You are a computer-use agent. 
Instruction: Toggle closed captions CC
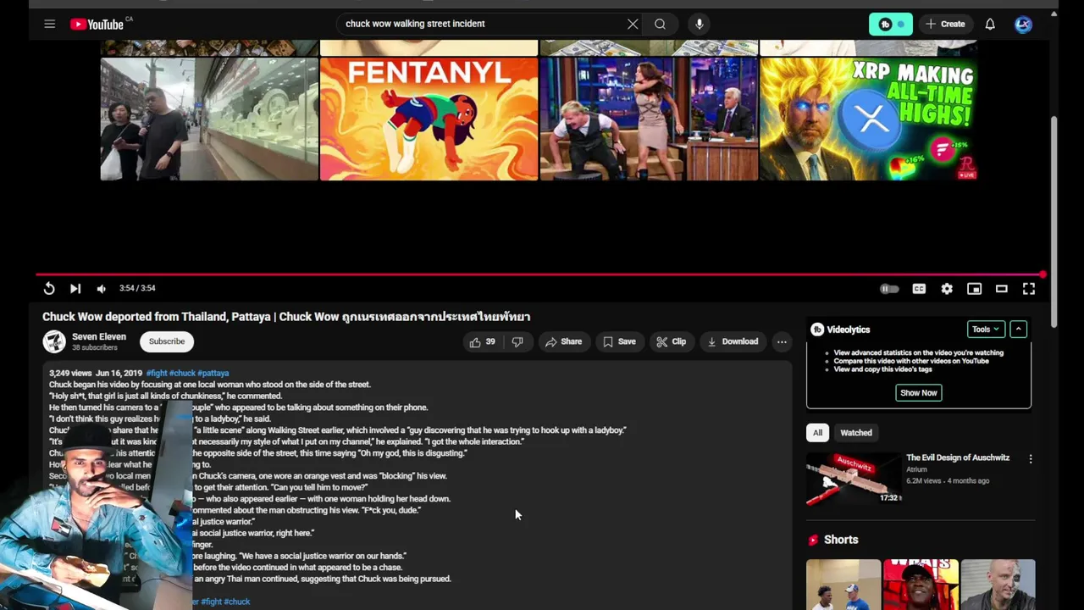click(919, 289)
